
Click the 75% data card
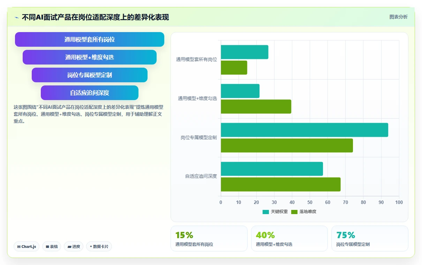point(370,238)
